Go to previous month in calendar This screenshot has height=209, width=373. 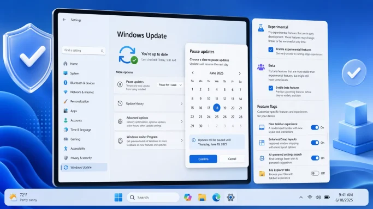point(193,73)
